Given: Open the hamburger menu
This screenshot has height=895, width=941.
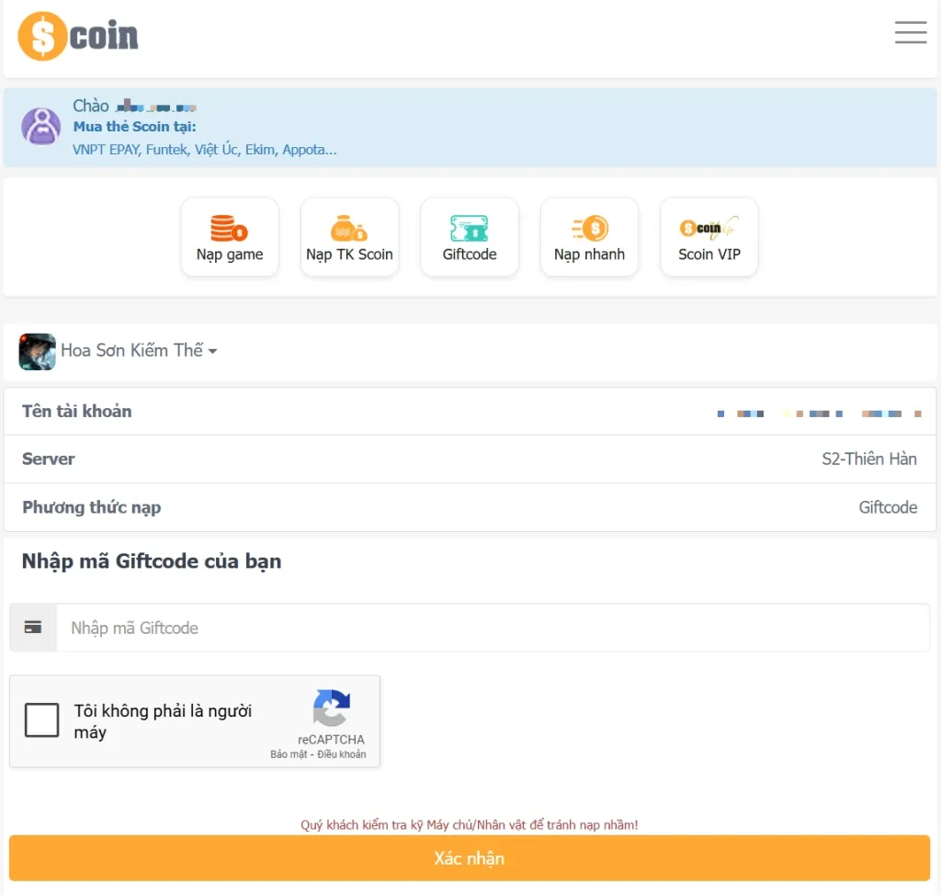Looking at the screenshot, I should [911, 32].
